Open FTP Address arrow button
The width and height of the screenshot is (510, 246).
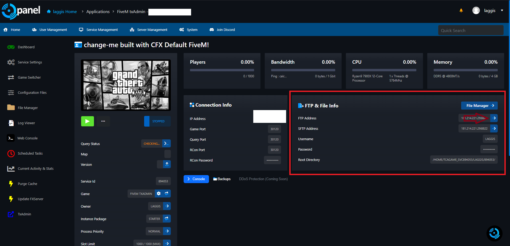click(494, 118)
